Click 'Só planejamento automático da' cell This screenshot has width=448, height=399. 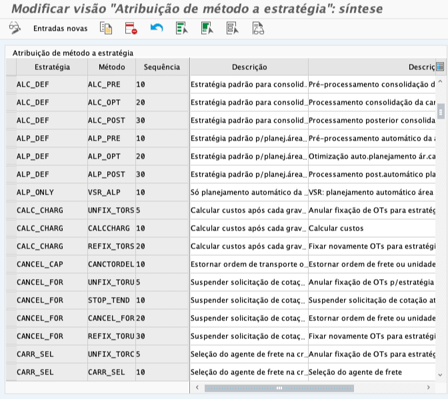(x=249, y=193)
